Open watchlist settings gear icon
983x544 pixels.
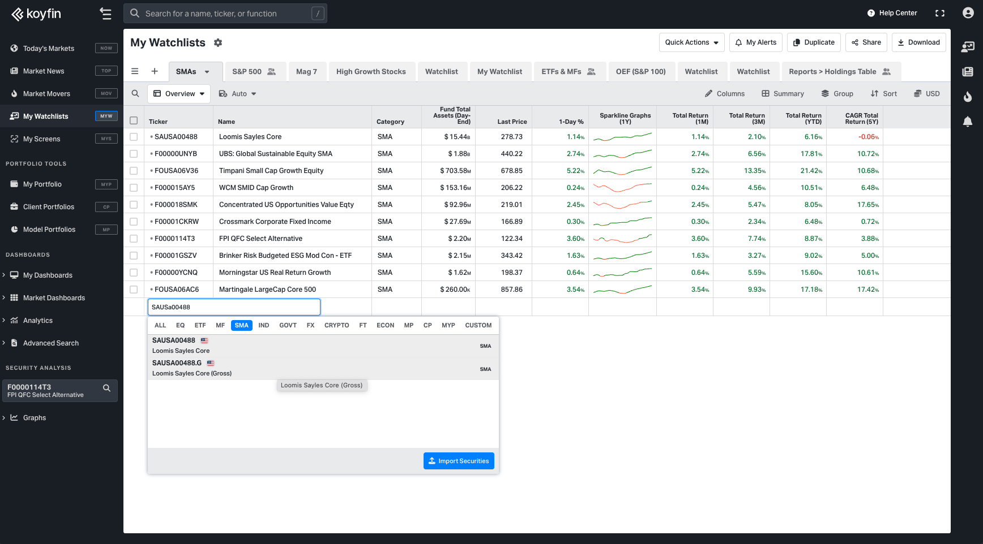point(218,43)
